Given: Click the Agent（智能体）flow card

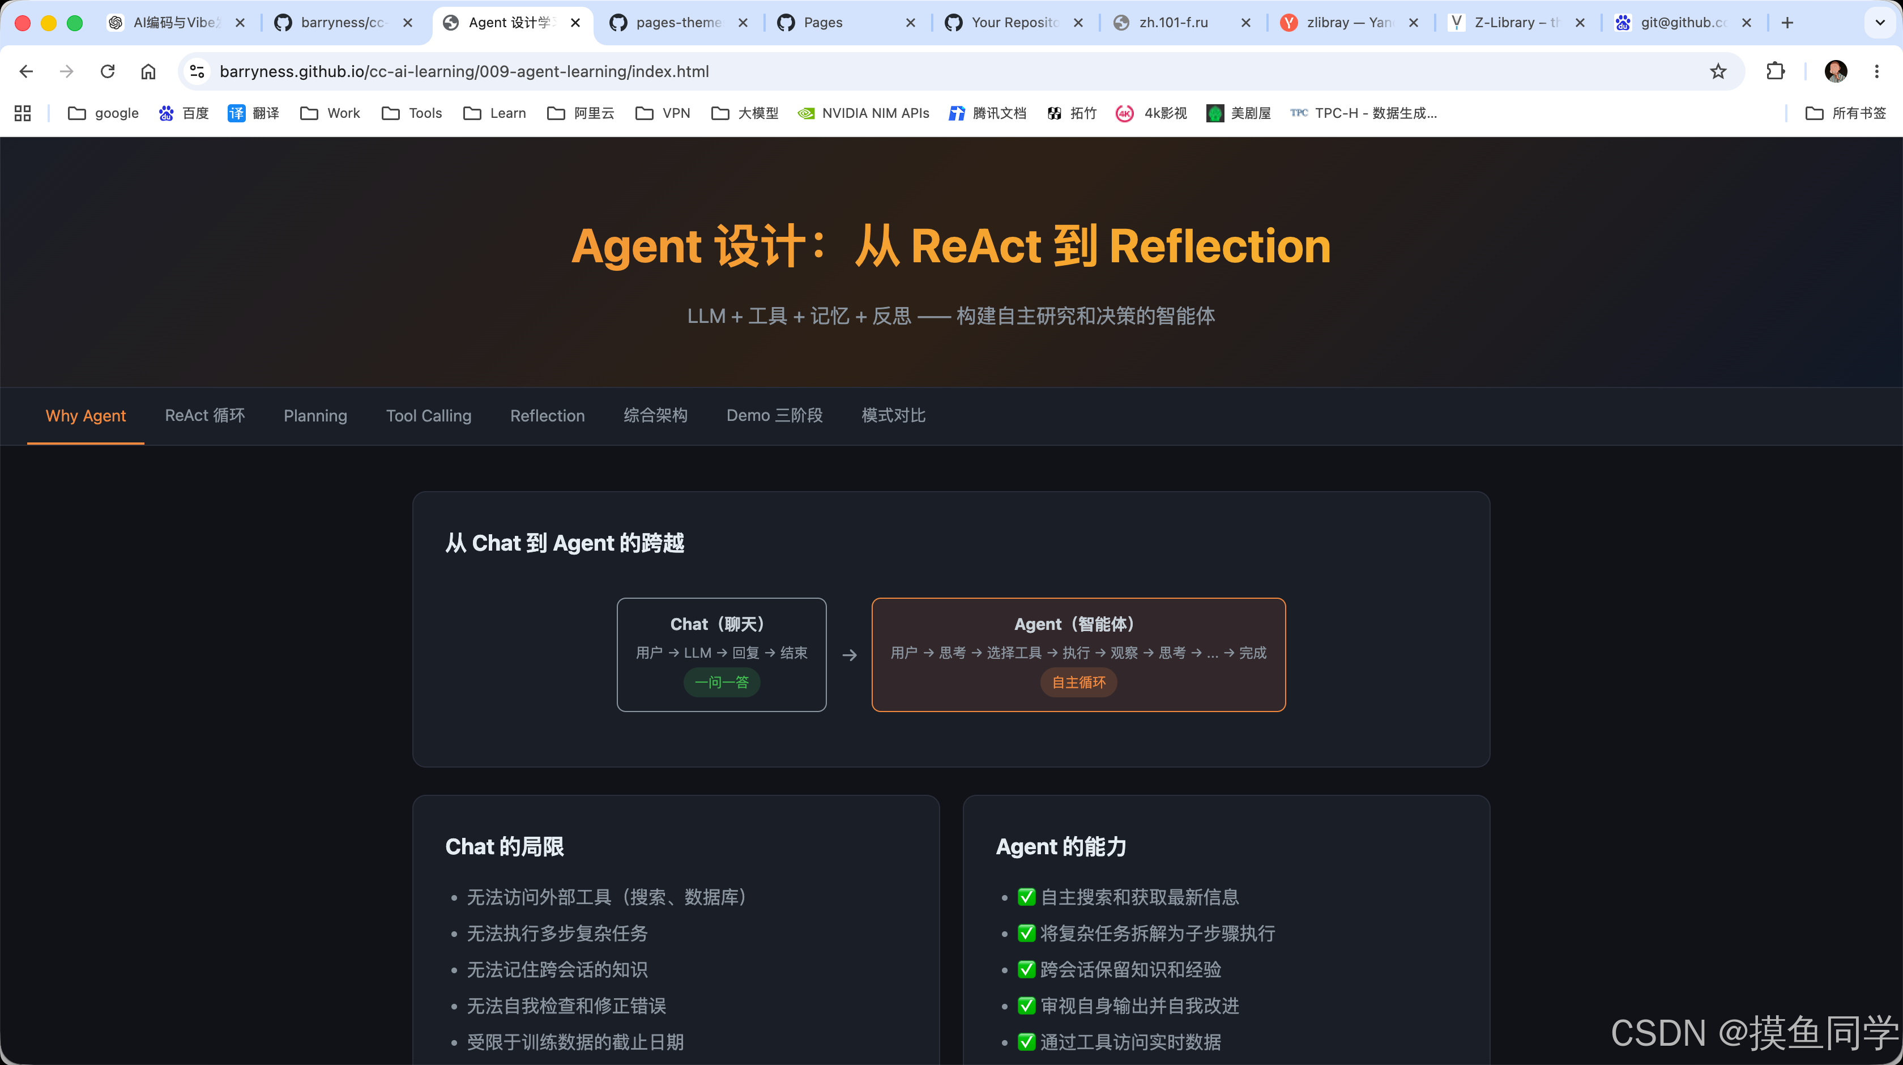Looking at the screenshot, I should point(1078,655).
